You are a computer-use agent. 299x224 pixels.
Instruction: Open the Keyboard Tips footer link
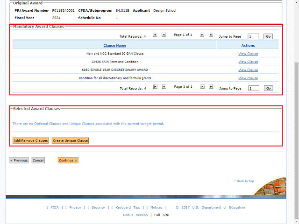pos(128,208)
